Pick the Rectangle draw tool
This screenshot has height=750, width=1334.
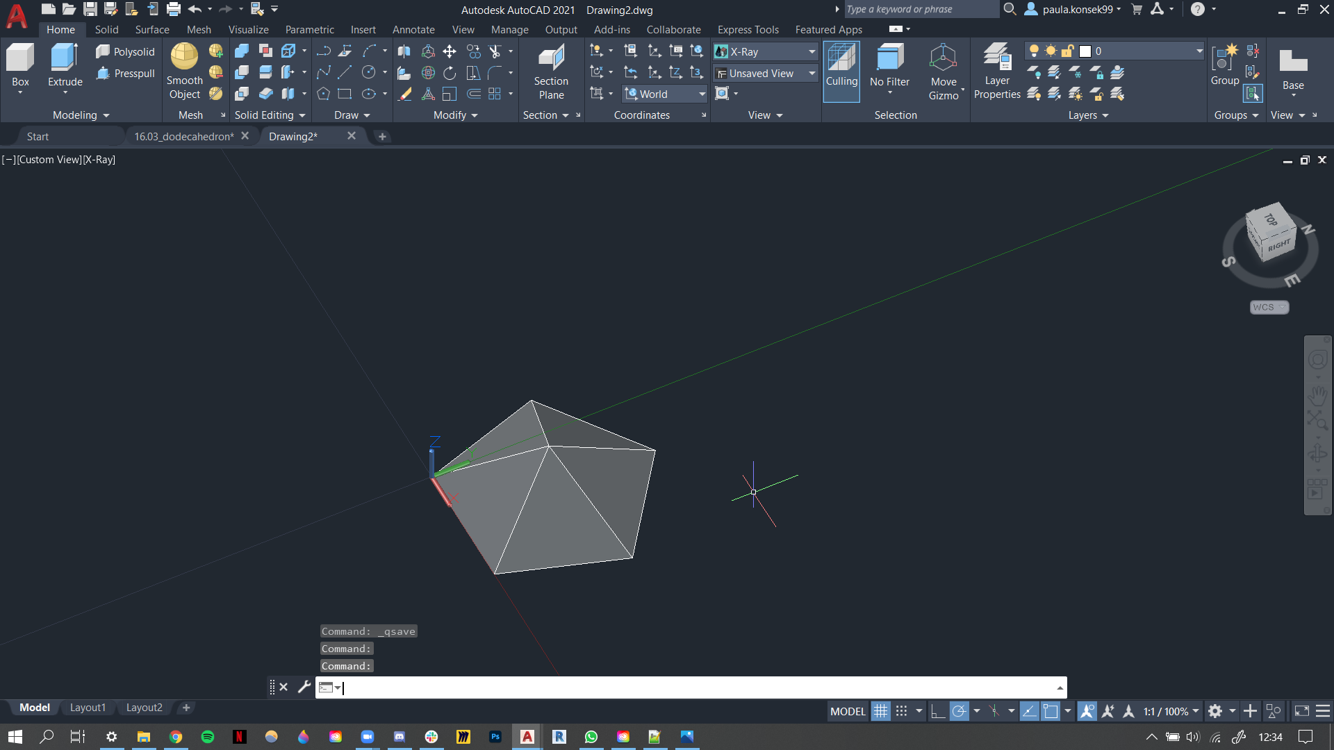(345, 94)
